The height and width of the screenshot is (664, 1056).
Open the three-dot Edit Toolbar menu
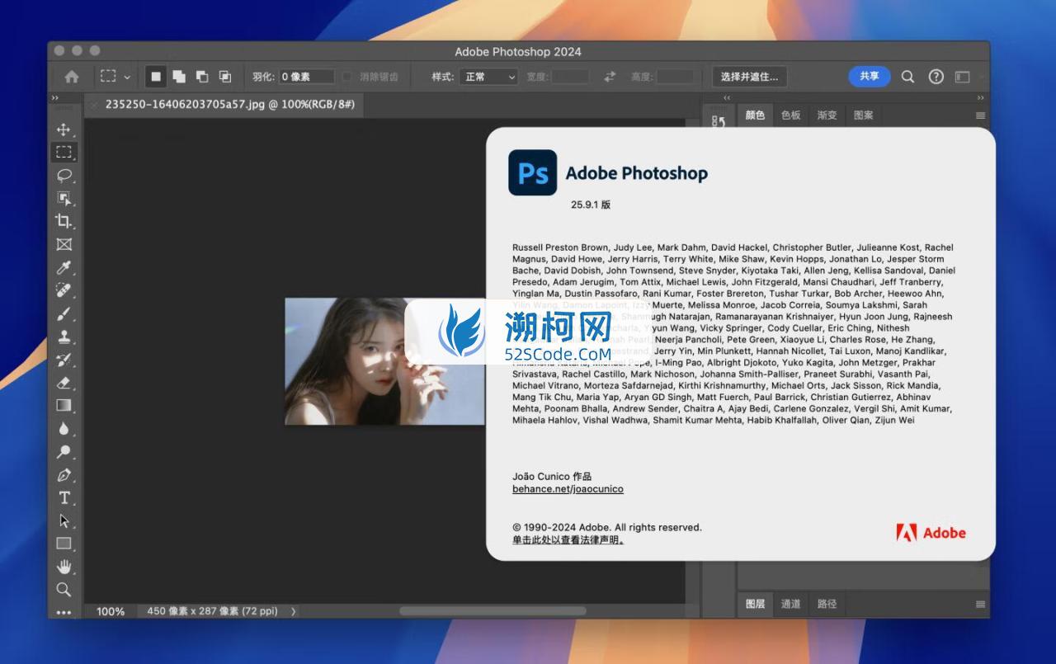(64, 612)
